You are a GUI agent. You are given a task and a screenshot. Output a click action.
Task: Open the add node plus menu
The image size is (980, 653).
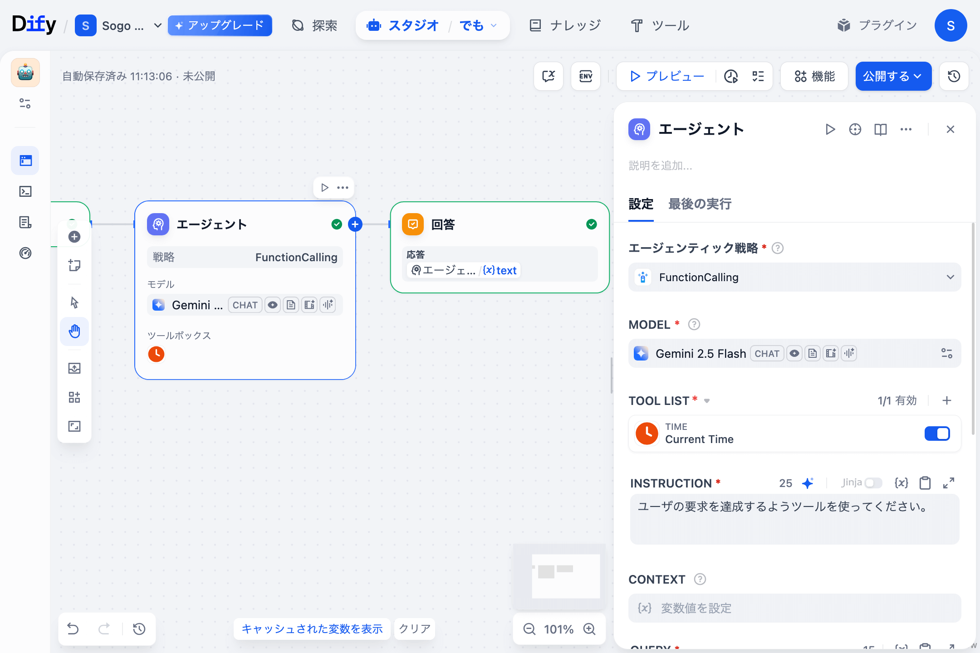point(74,236)
